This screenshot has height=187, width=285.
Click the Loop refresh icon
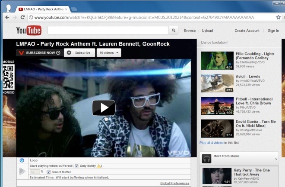coord(22,160)
